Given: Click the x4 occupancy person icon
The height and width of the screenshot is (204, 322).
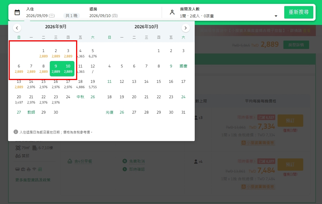Looking at the screenshot, I should [x=196, y=162].
